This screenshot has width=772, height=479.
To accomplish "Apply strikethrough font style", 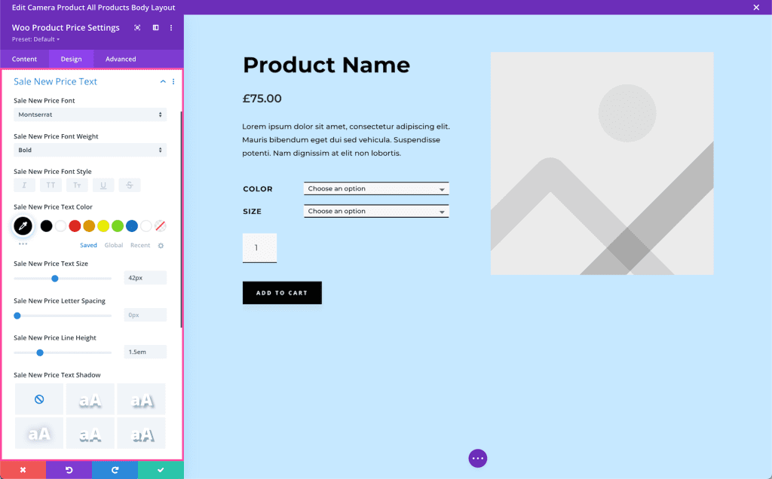I will click(x=130, y=185).
